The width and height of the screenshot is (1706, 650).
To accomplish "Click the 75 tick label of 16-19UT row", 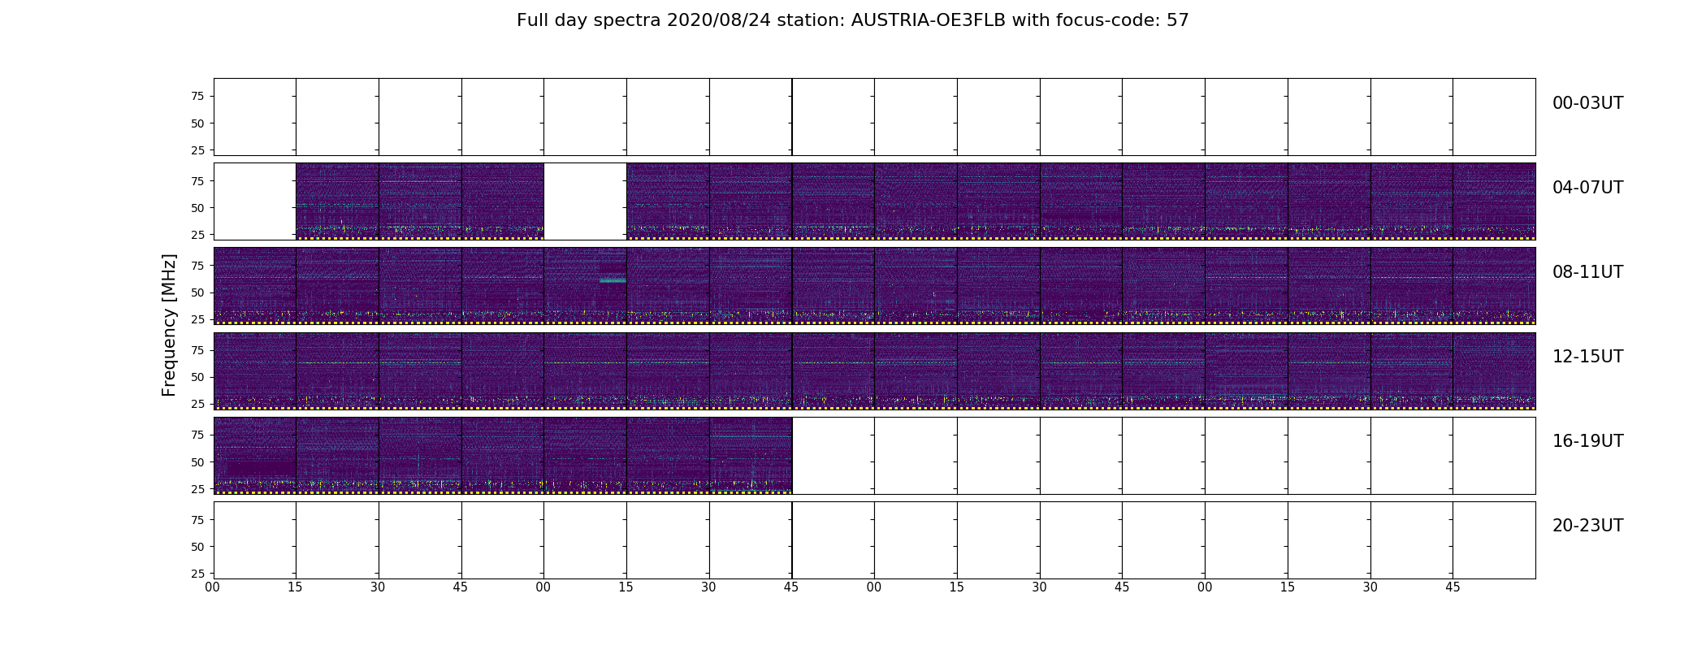I will 197,435.
